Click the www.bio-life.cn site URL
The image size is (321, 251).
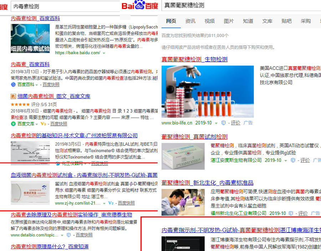click(177, 123)
